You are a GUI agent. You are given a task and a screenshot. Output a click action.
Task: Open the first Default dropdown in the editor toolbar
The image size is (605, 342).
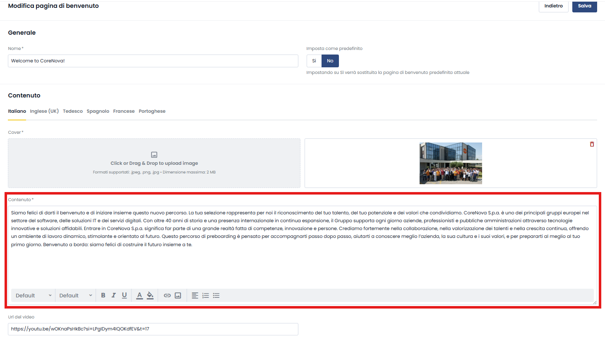click(x=34, y=295)
